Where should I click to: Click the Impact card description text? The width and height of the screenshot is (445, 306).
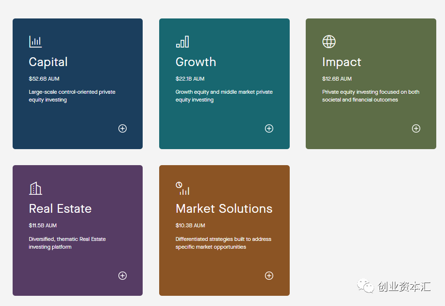point(370,96)
